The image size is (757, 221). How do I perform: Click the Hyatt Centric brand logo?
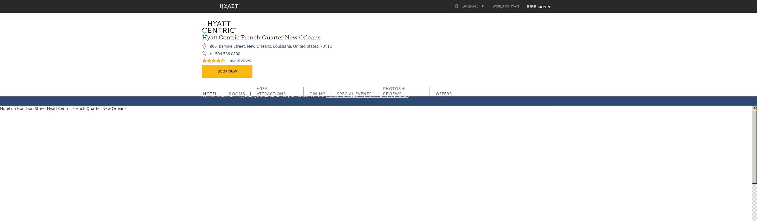[x=219, y=27]
